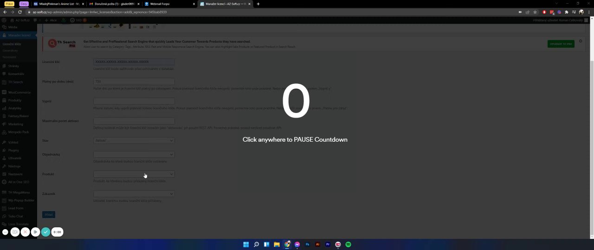Open the recorder's more options ellipsis button
The height and width of the screenshot is (250, 594).
5,232
